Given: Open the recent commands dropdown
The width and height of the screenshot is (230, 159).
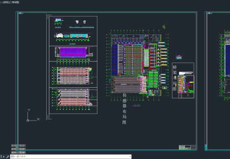Looking at the screenshot, I should click(13, 157).
